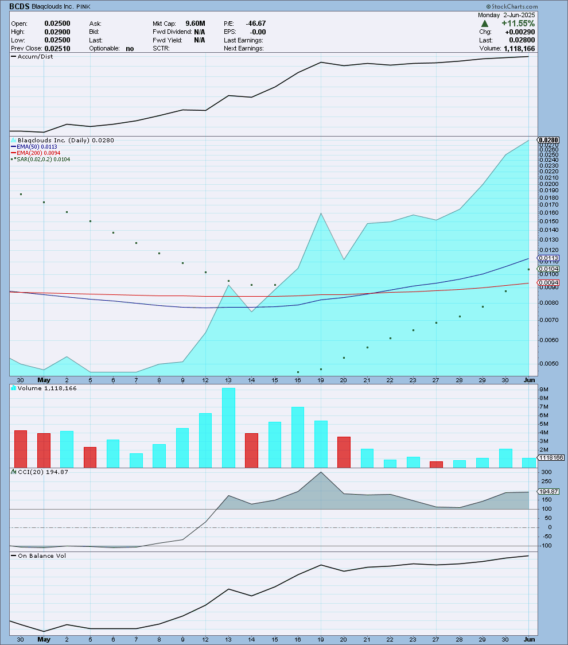
Task: Click the May label on price chart axis
Action: coord(44,380)
